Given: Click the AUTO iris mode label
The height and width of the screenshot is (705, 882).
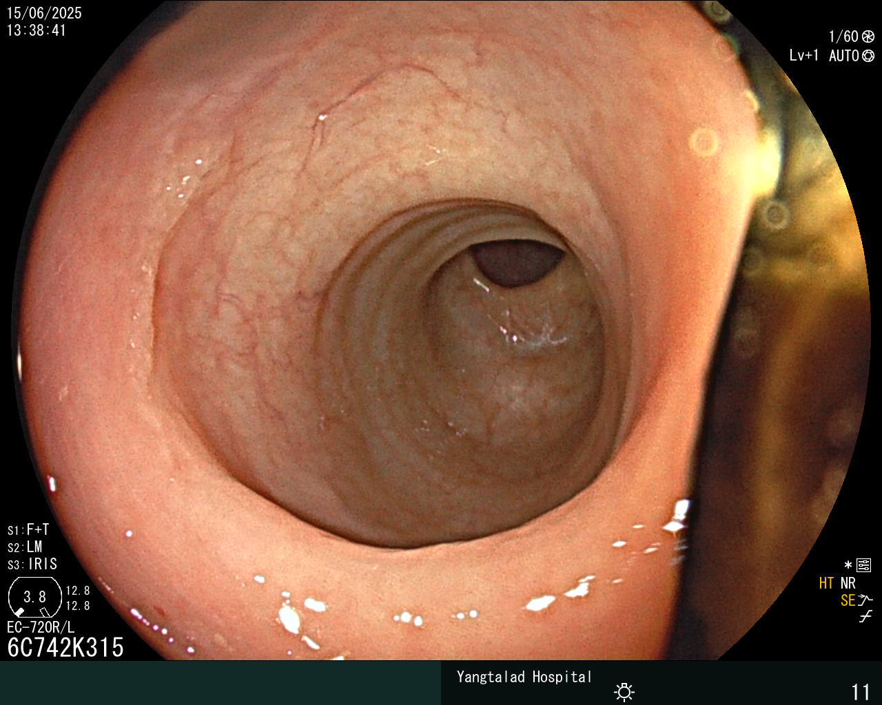Looking at the screenshot, I should pyautogui.click(x=843, y=56).
